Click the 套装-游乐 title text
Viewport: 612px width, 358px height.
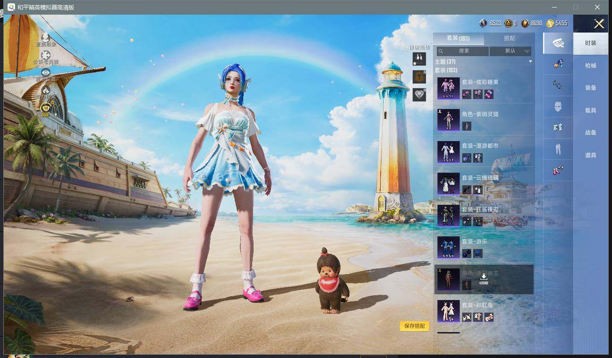(474, 241)
